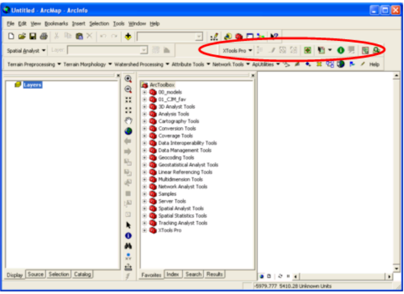
Task: Expand the Conversion Tools toolbox
Action: (x=144, y=128)
